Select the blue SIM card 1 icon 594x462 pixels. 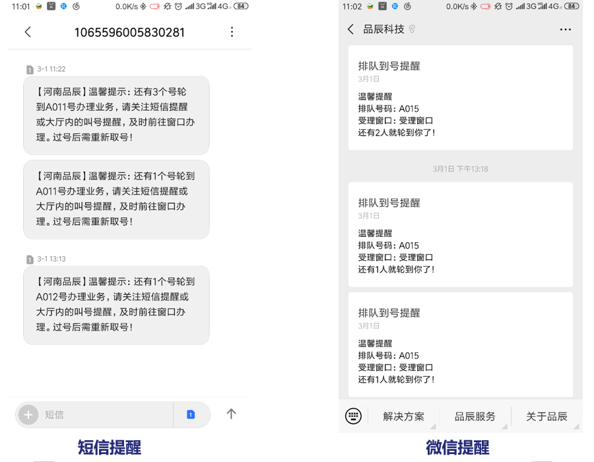tap(191, 414)
